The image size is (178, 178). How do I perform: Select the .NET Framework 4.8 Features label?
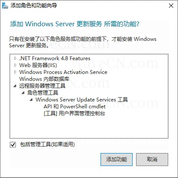(55, 58)
